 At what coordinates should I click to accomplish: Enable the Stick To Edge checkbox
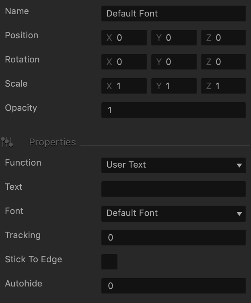(109, 261)
